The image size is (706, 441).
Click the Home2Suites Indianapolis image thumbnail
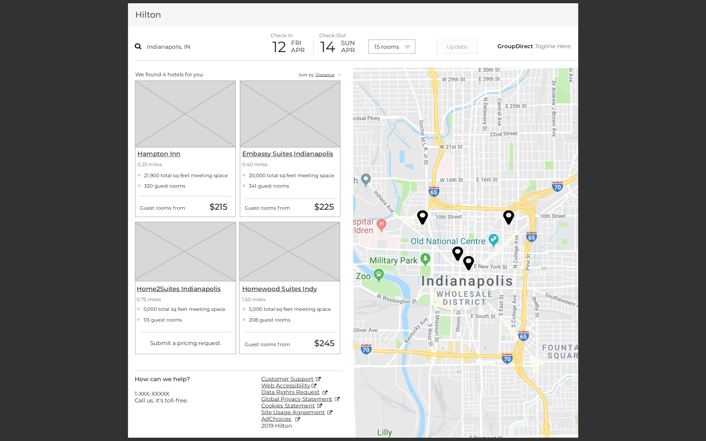[185, 251]
